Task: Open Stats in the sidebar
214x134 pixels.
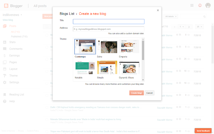Action: 12,42
